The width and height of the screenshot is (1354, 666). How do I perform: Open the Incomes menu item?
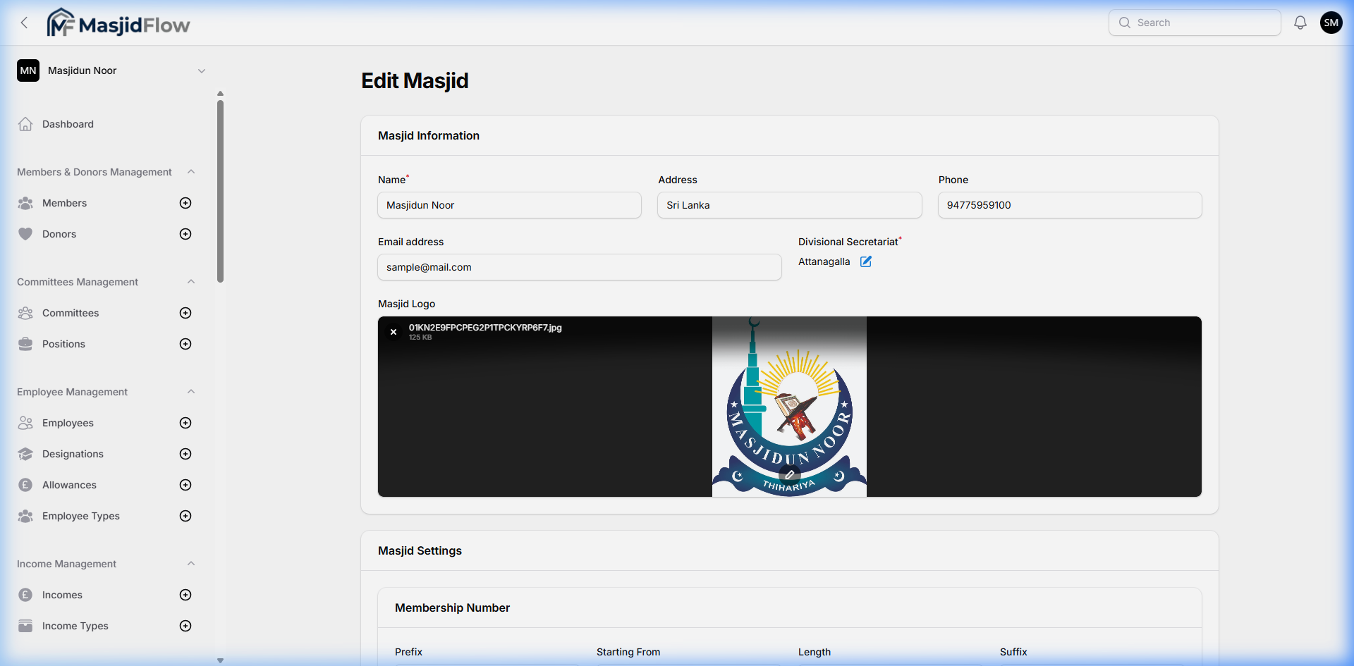[x=63, y=595]
